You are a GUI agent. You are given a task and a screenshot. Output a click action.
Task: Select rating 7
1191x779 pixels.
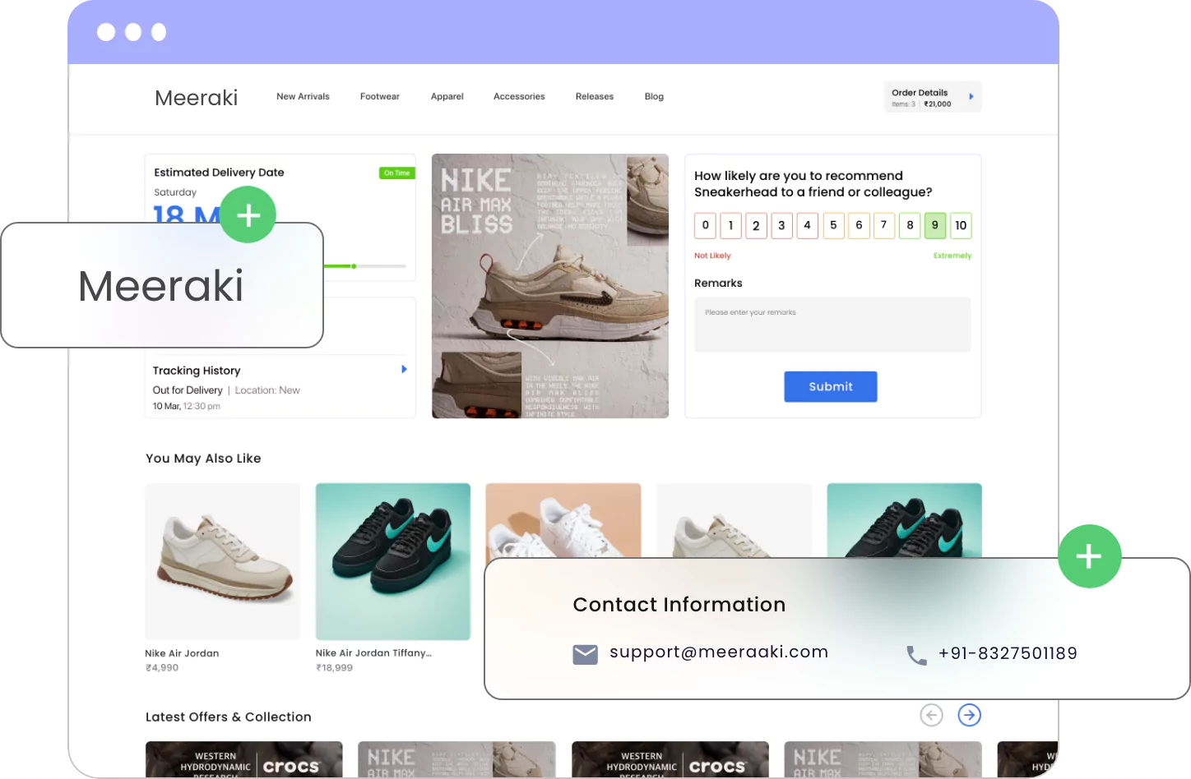point(884,225)
